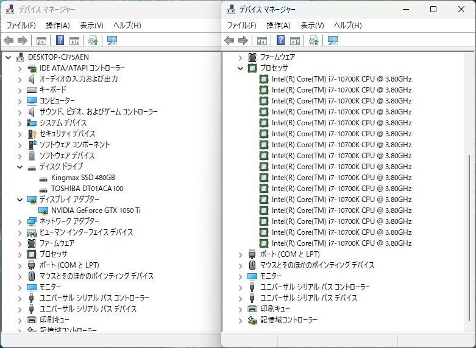Click the first i7-10700K processor chip icon
The width and height of the screenshot is (476, 348).
(x=264, y=79)
